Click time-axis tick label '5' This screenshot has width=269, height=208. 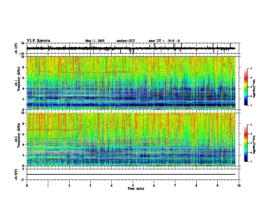(133, 186)
